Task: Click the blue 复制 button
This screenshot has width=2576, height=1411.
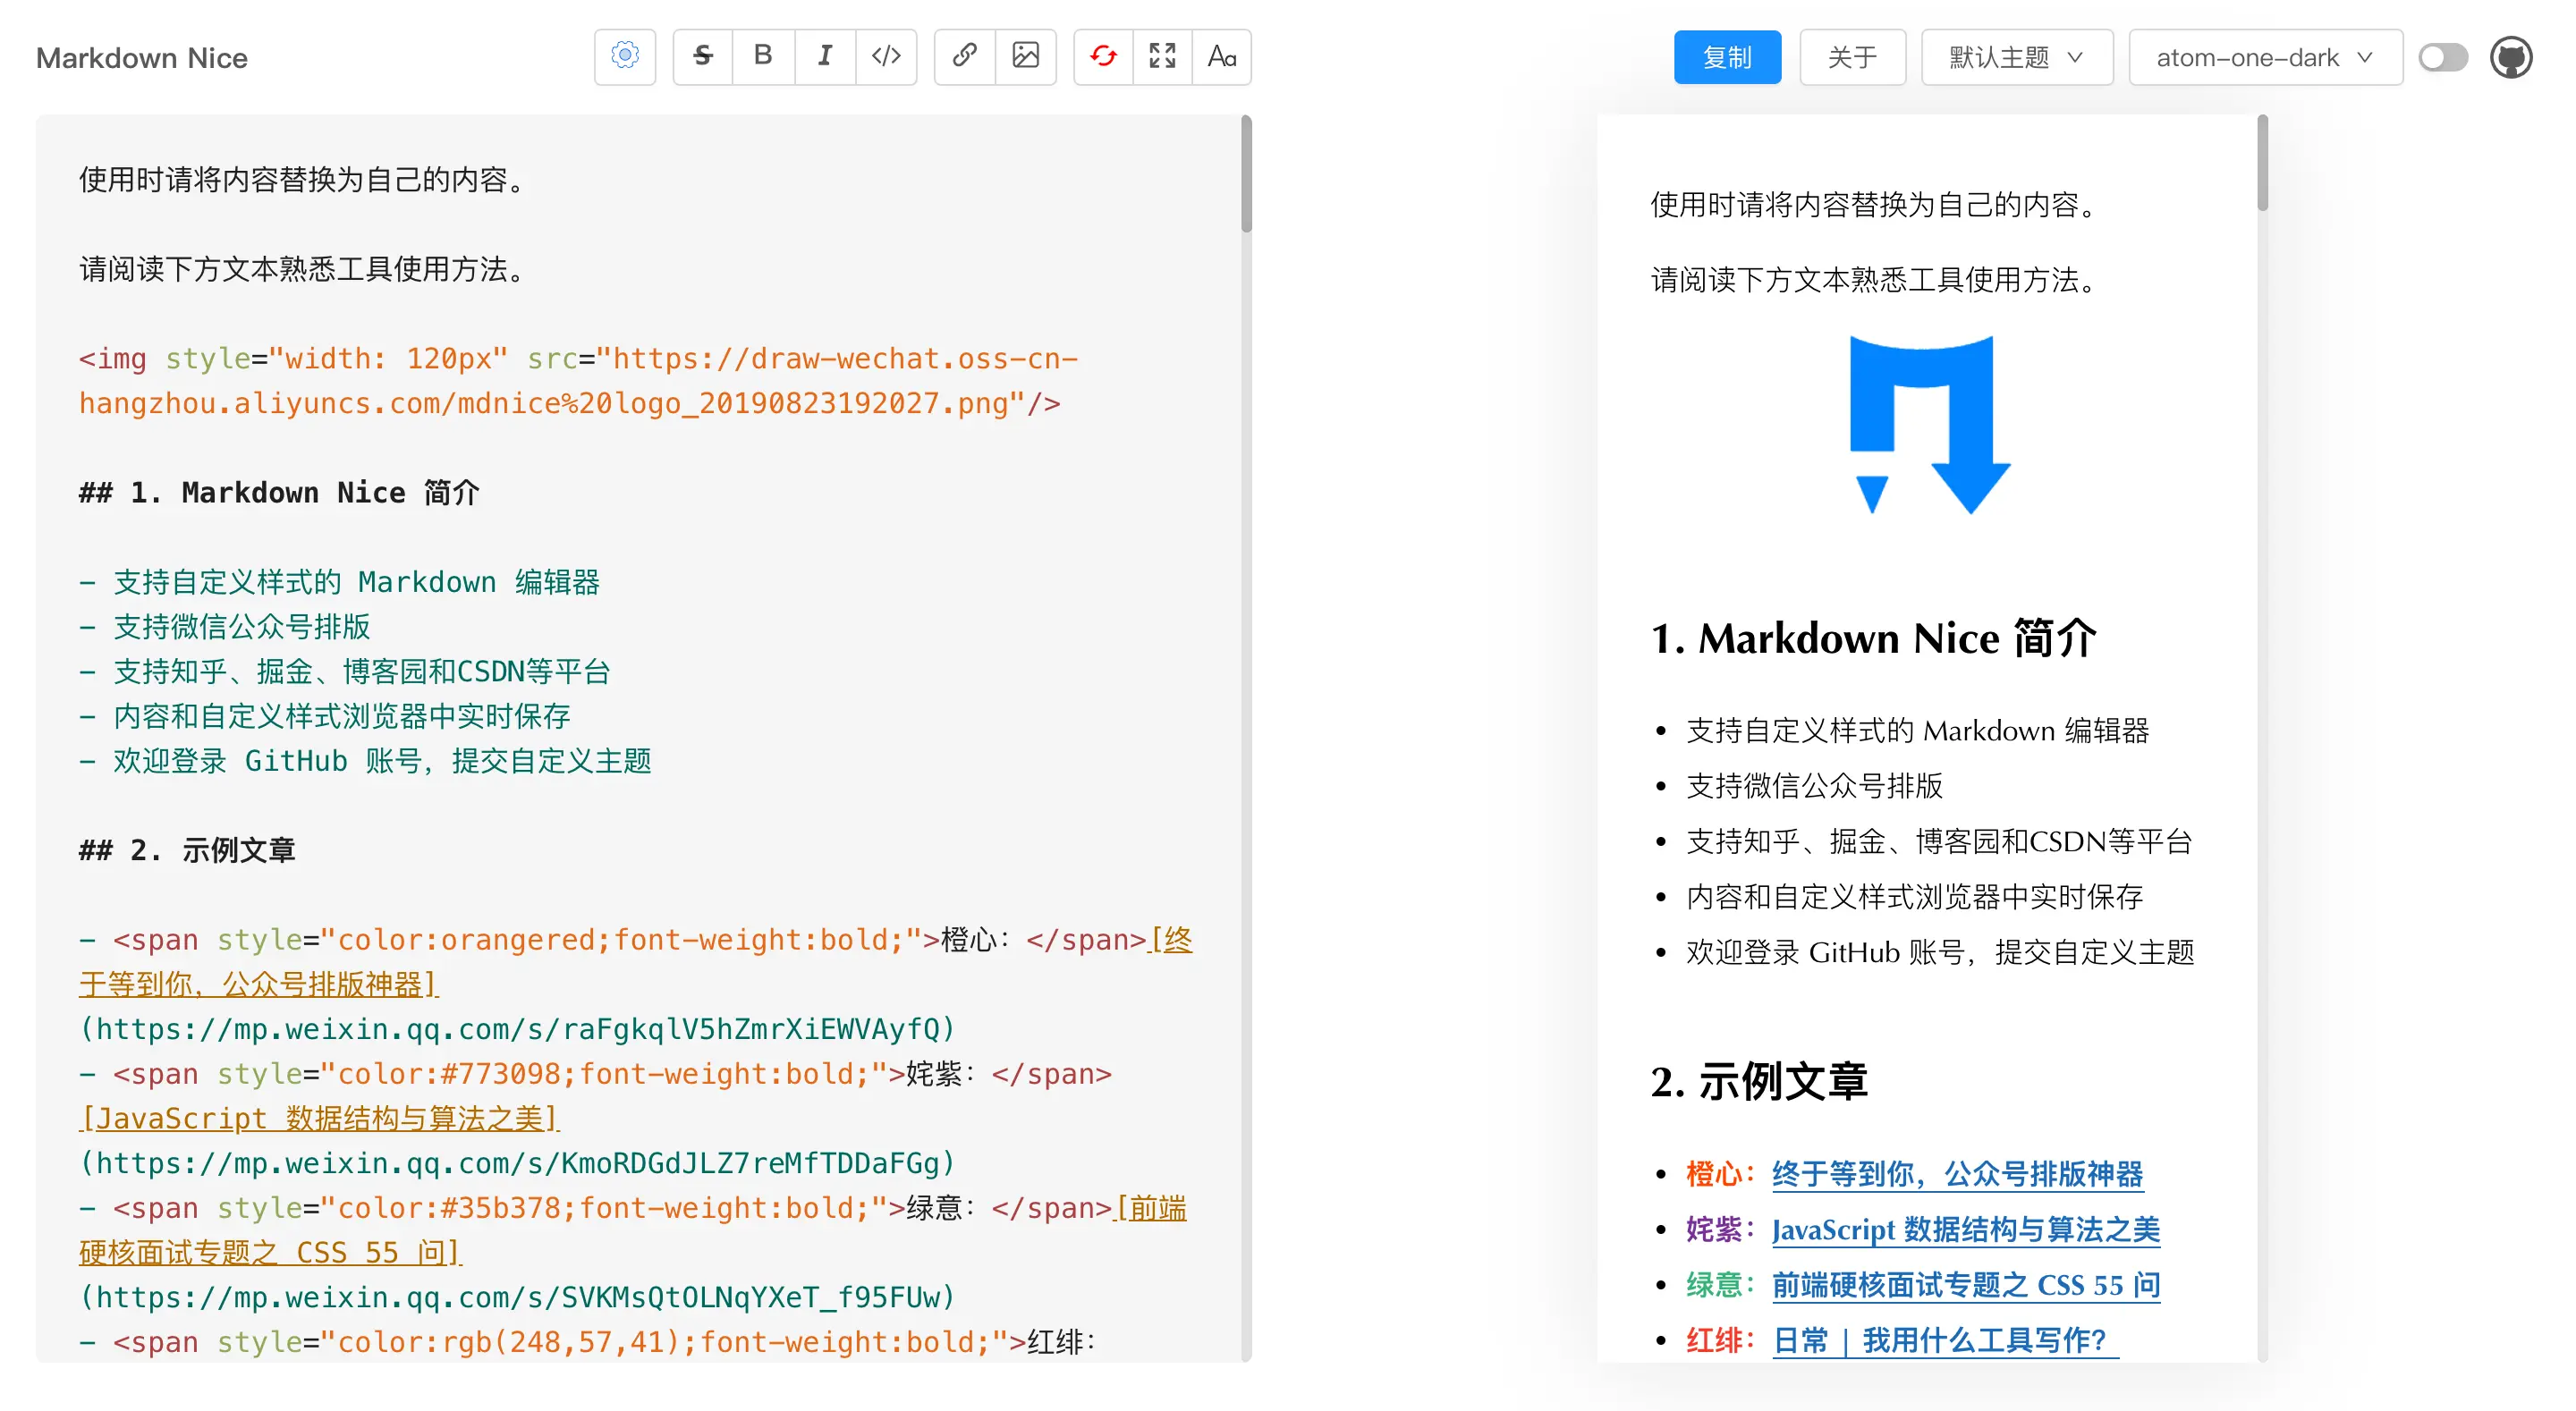Action: coord(1727,57)
